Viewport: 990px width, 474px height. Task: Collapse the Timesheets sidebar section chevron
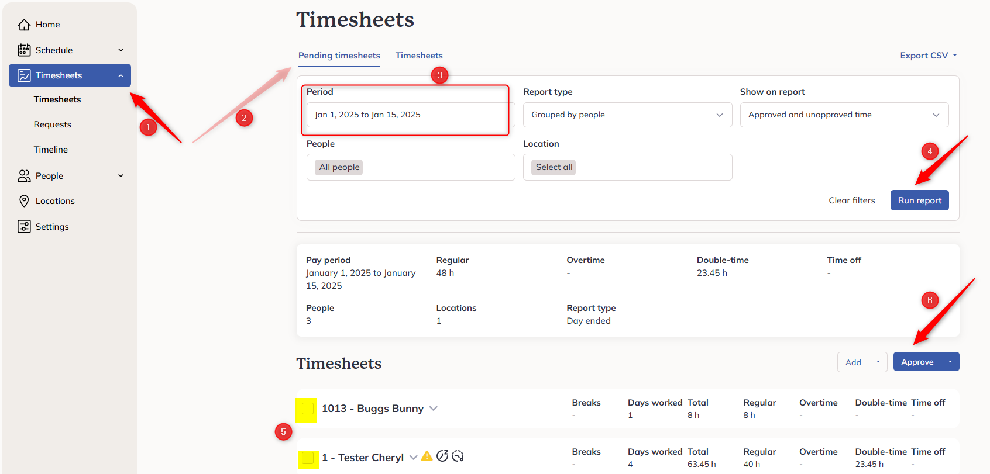121,75
